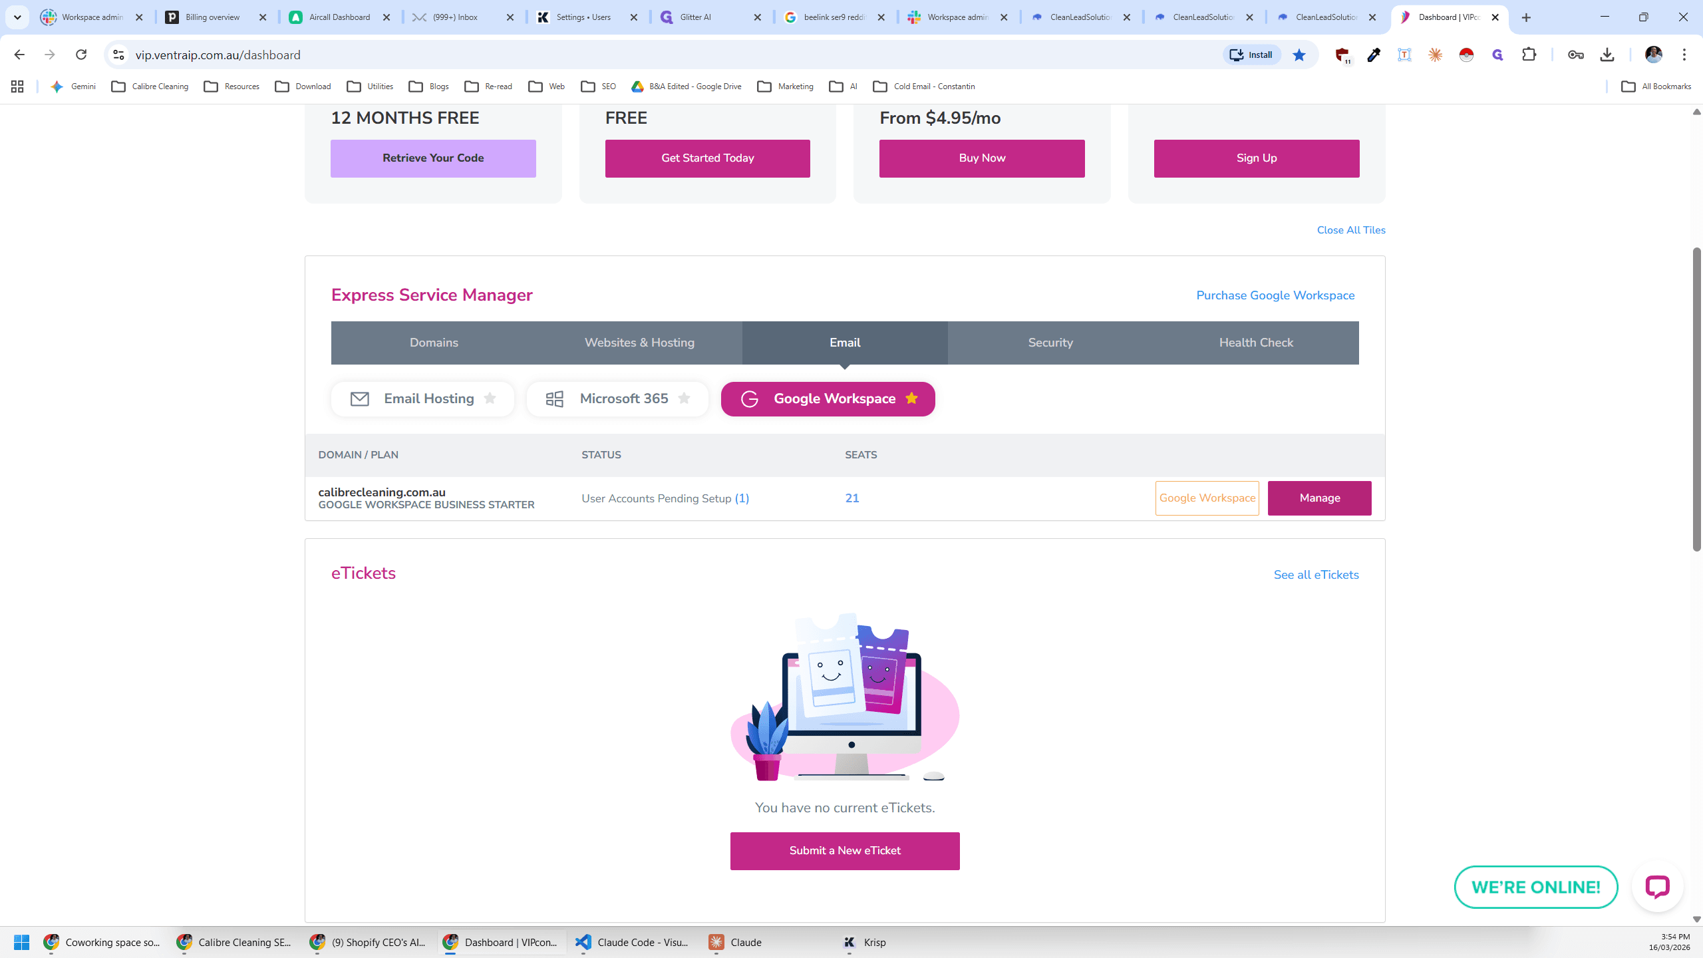The height and width of the screenshot is (958, 1703).
Task: Reload the page
Action: [x=81, y=55]
